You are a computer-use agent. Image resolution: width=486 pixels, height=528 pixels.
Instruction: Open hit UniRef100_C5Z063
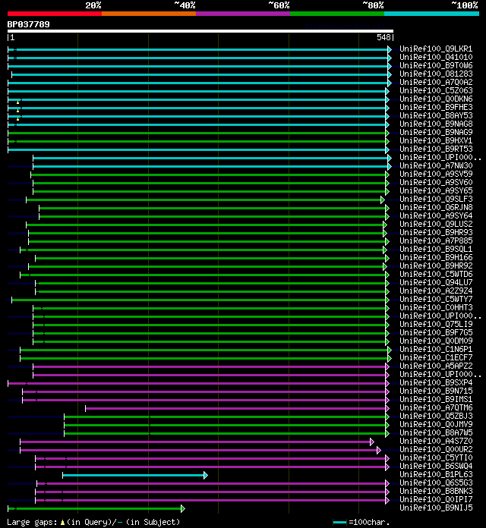click(x=436, y=90)
